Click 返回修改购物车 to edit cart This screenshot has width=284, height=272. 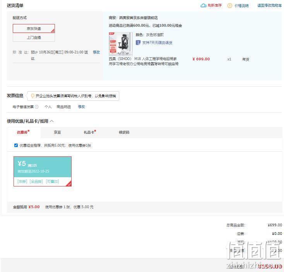(x=269, y=5)
